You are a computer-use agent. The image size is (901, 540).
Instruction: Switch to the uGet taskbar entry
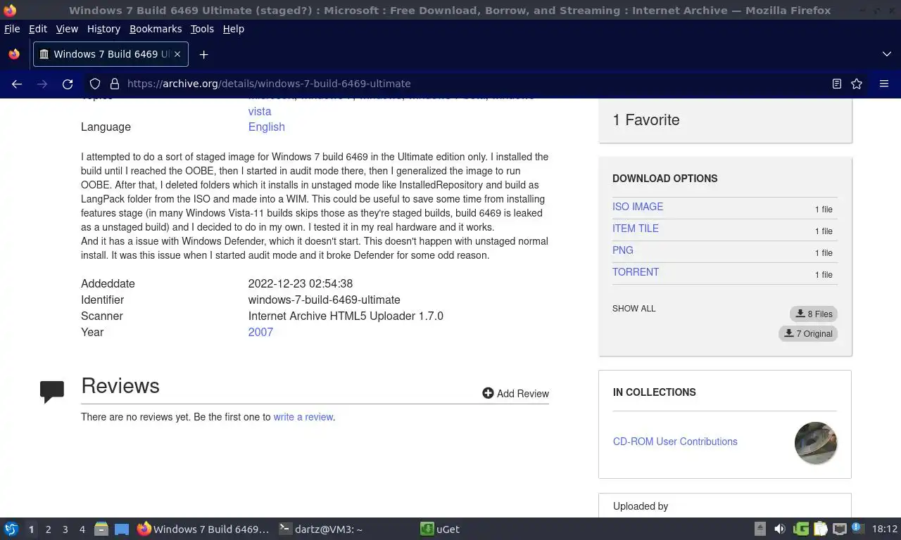click(440, 529)
